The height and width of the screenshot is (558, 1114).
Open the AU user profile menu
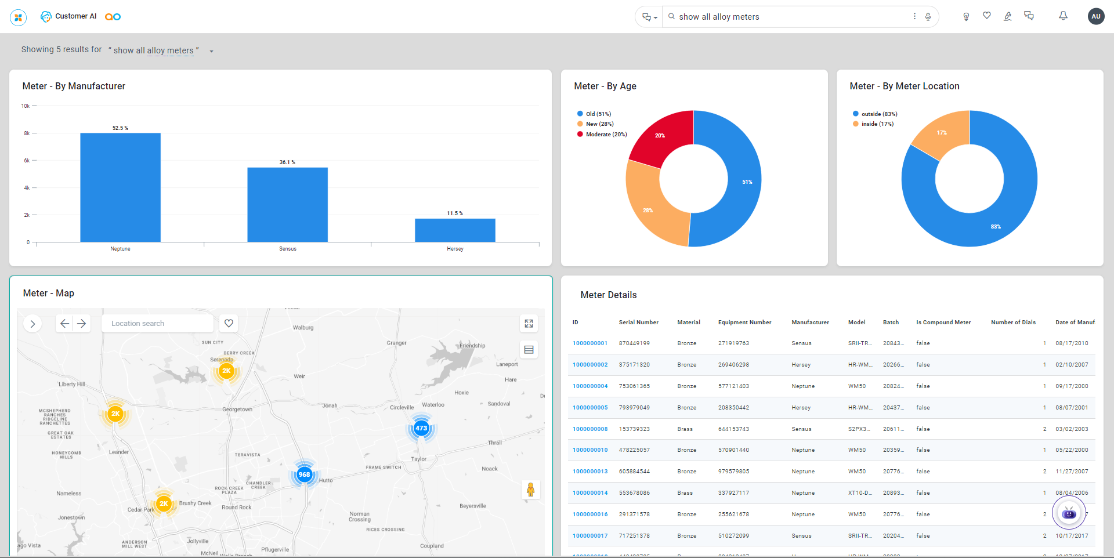coord(1095,16)
